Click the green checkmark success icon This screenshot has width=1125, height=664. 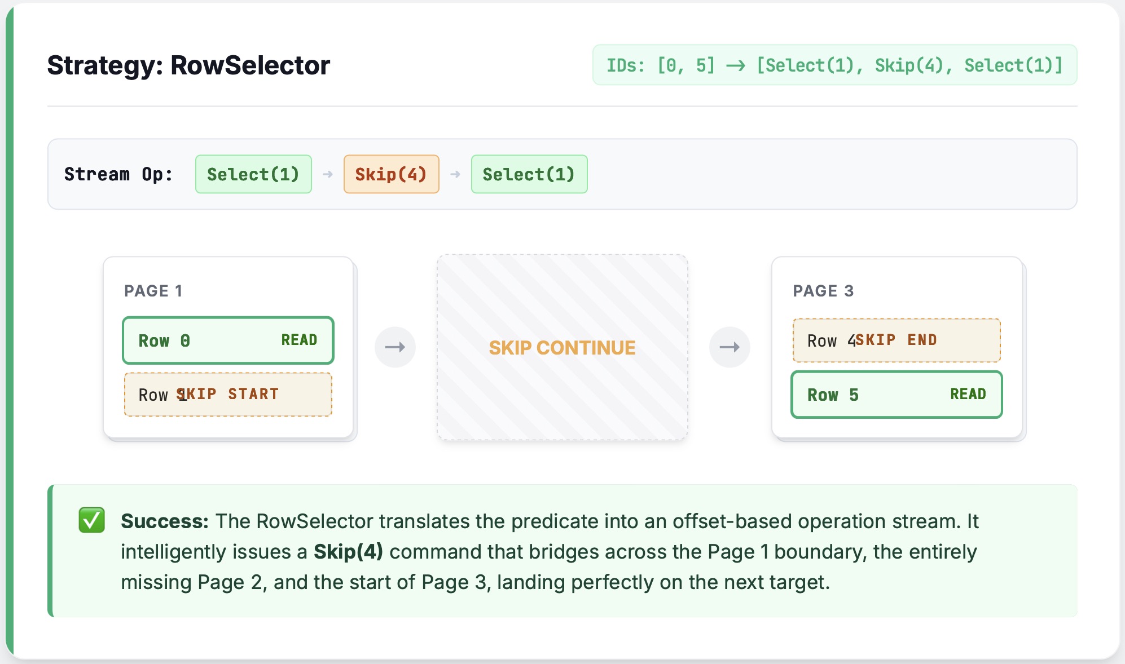pos(91,520)
